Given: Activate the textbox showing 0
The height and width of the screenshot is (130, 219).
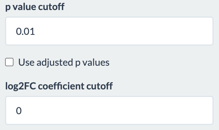Looking at the screenshot, I should (x=109, y=111).
